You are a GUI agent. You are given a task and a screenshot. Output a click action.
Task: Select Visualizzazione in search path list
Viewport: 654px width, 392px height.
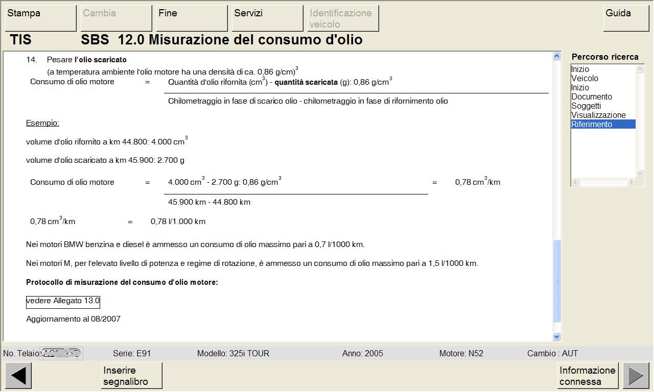point(598,115)
